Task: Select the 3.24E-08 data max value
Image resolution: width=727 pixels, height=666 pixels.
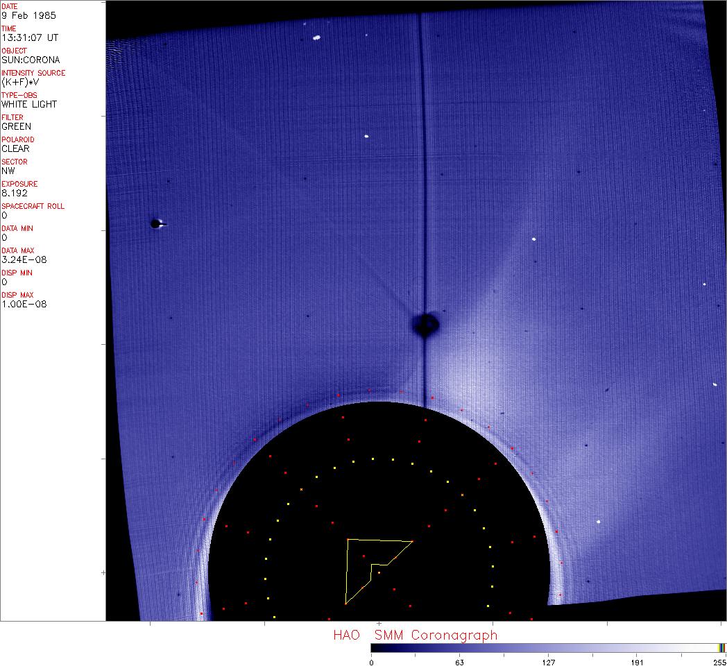Action: click(24, 260)
